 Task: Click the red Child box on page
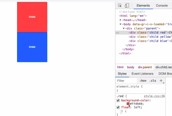coord(32,17)
